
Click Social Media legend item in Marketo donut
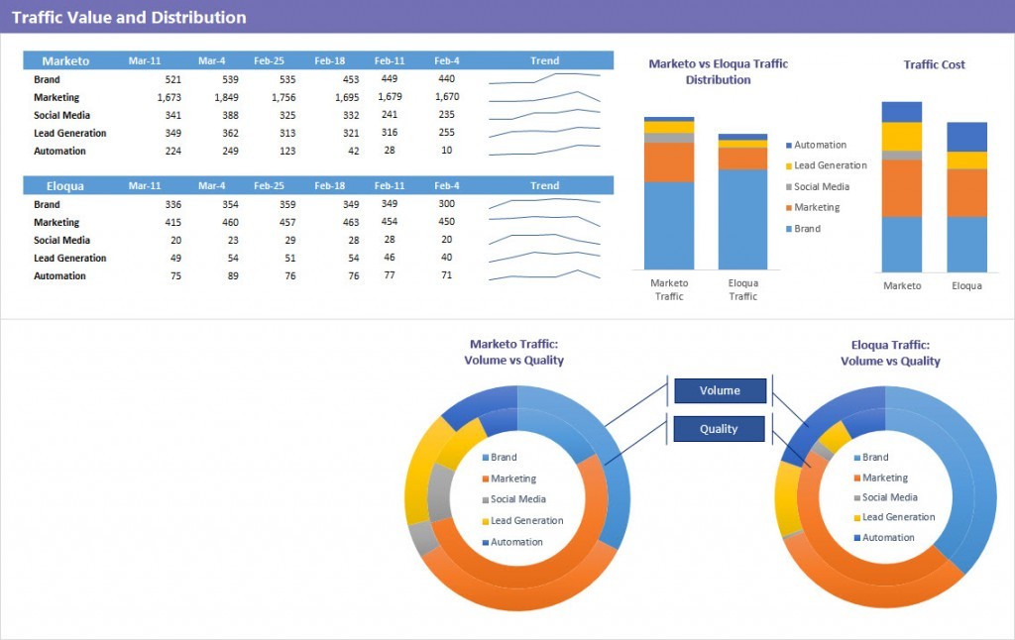(517, 500)
